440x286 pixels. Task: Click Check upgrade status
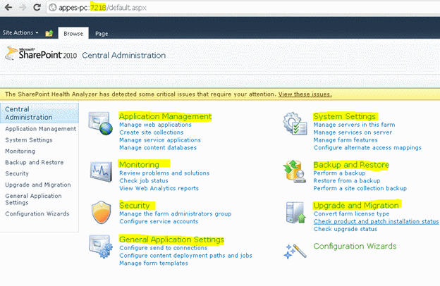pyautogui.click(x=345, y=229)
